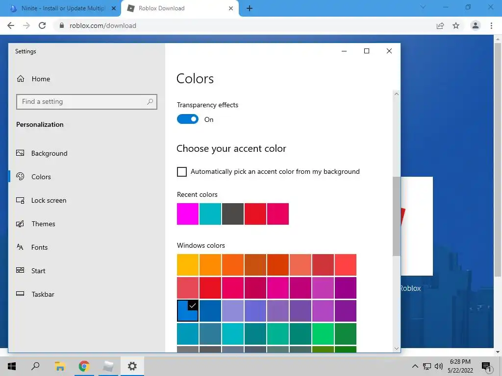Click the Lock screen icon in sidebar
This screenshot has width=502, height=376.
point(20,200)
